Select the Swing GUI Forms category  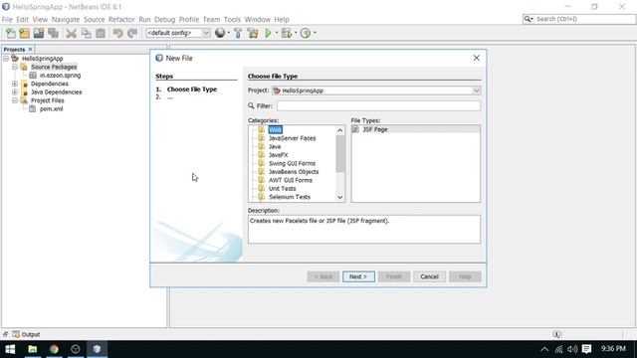pyautogui.click(x=292, y=163)
